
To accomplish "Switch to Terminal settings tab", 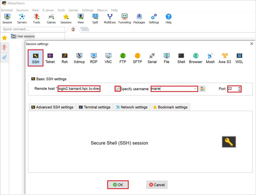I will pos(95,107).
